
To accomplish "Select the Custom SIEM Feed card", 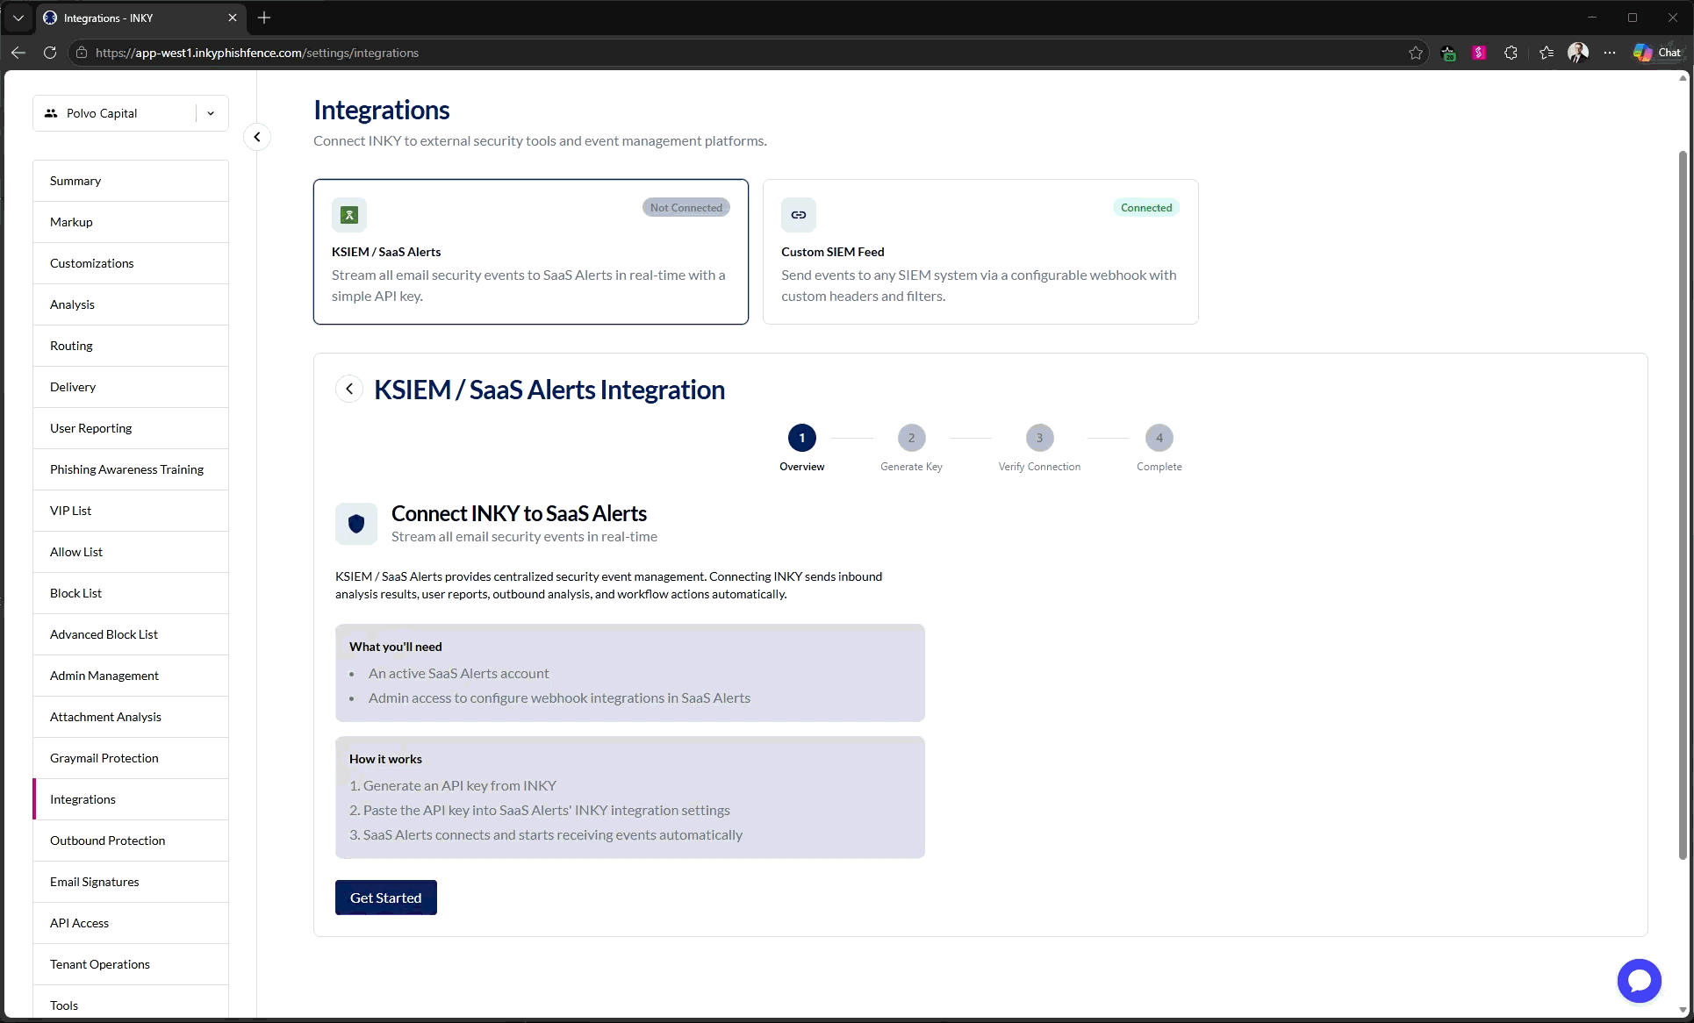I will [x=980, y=252].
